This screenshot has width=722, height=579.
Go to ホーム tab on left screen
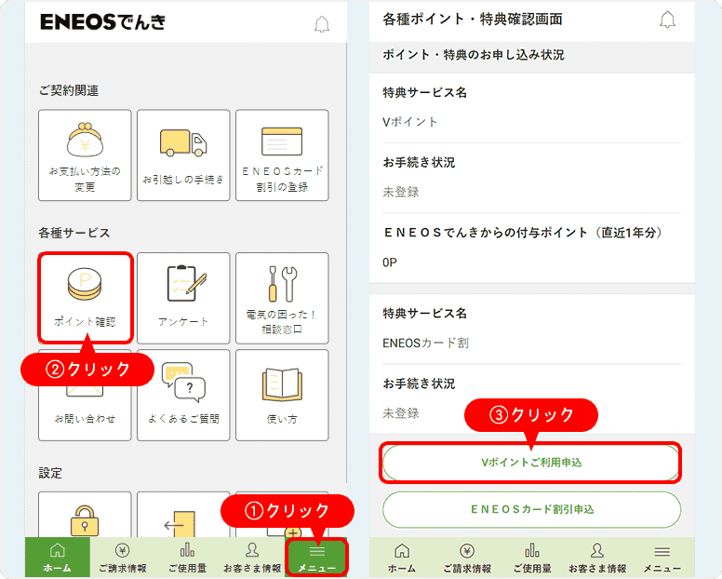58,557
